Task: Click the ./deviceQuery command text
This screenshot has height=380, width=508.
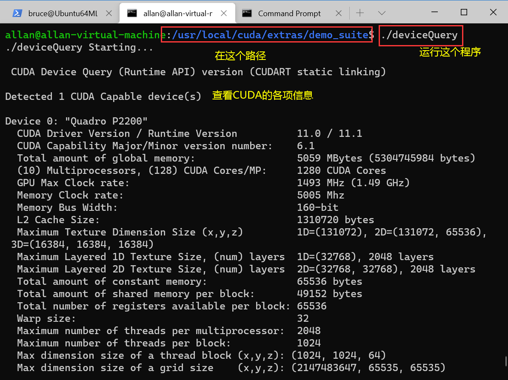Action: pos(419,35)
